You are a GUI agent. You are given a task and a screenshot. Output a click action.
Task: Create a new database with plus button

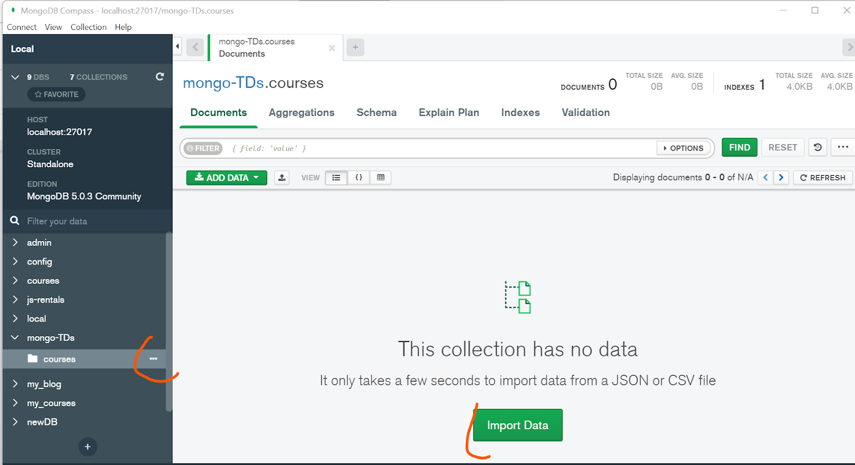coord(88,447)
